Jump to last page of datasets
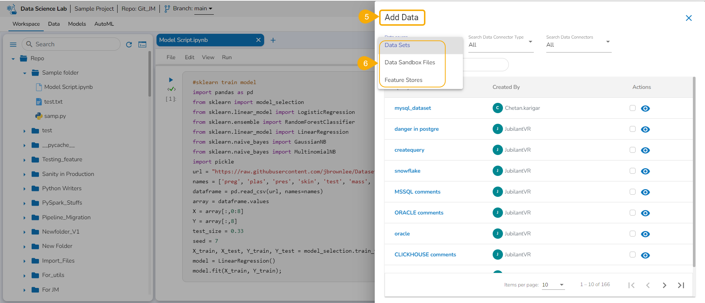This screenshot has width=705, height=303. click(681, 285)
